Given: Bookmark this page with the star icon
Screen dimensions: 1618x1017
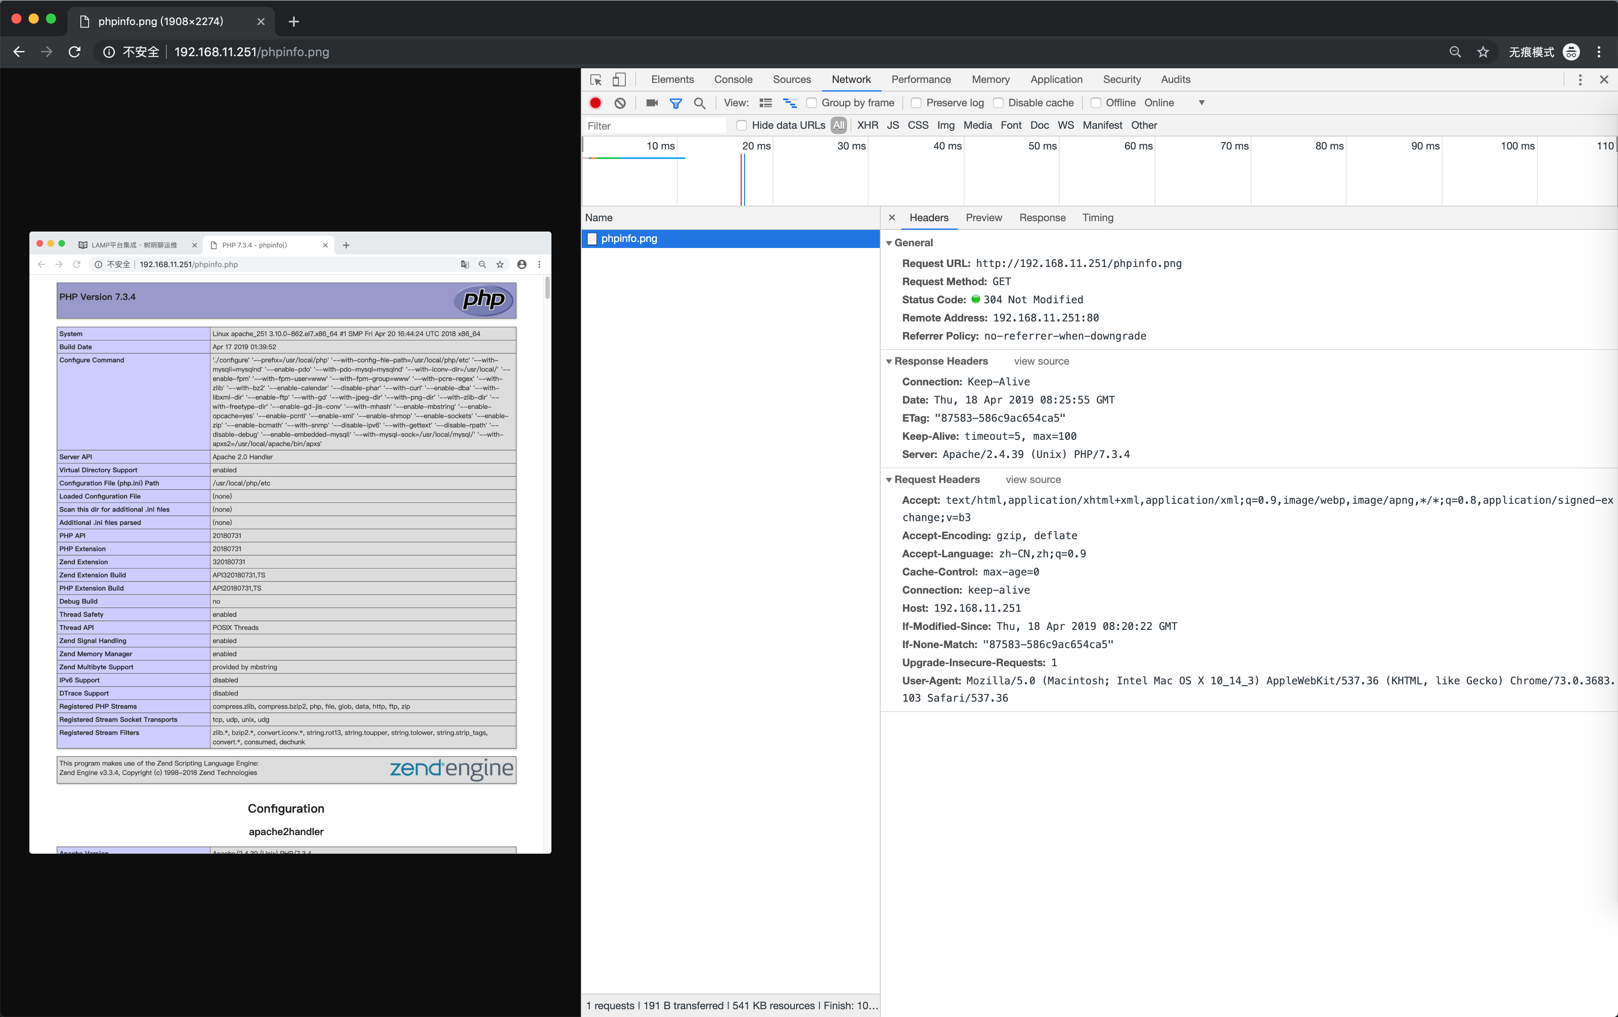Looking at the screenshot, I should pos(1483,52).
